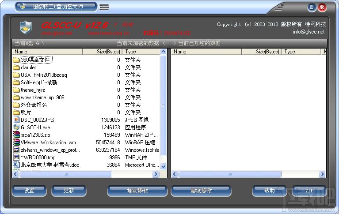Image resolution: width=339 pixels, height=214 pixels.
Task: Click left list vertical scrollbar down arrow
Action: (164, 166)
